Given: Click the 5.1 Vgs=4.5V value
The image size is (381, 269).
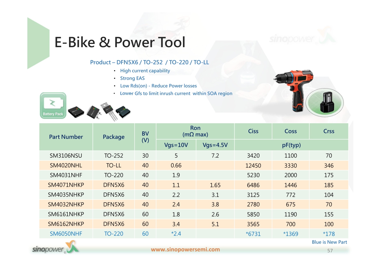Looking at the screenshot, I should point(215,224).
